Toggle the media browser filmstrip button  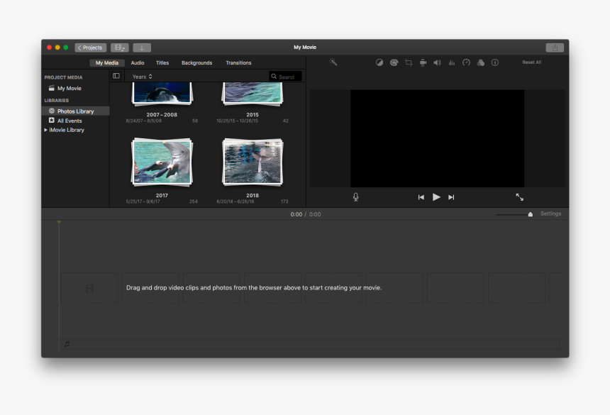tap(119, 48)
